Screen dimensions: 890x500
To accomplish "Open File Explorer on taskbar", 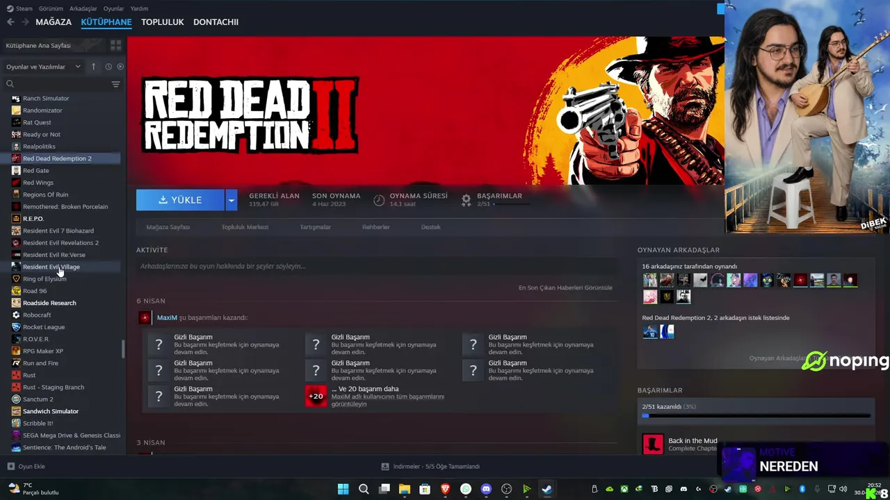I will (x=405, y=489).
